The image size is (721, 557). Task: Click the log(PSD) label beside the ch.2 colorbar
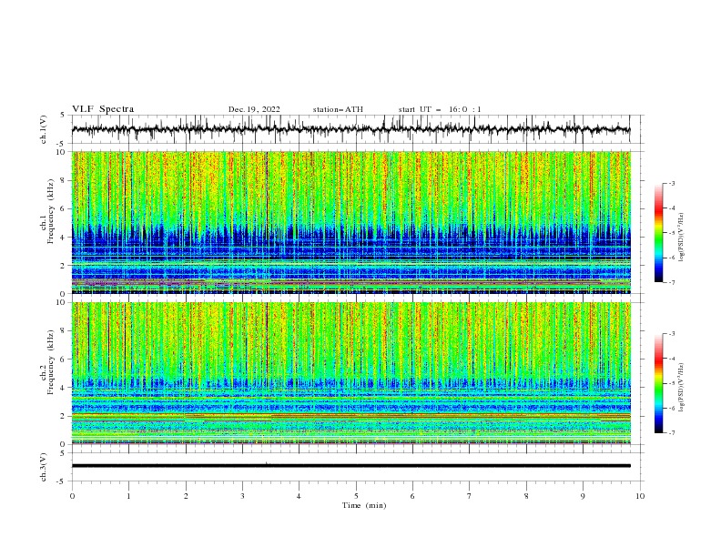682,388
